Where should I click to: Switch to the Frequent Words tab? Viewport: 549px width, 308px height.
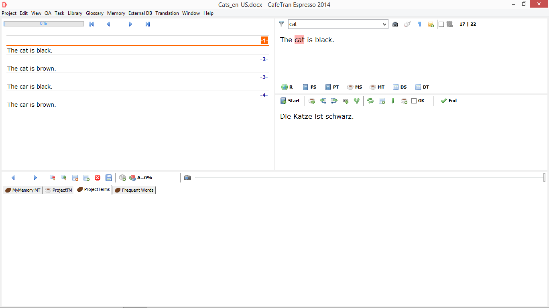click(134, 190)
